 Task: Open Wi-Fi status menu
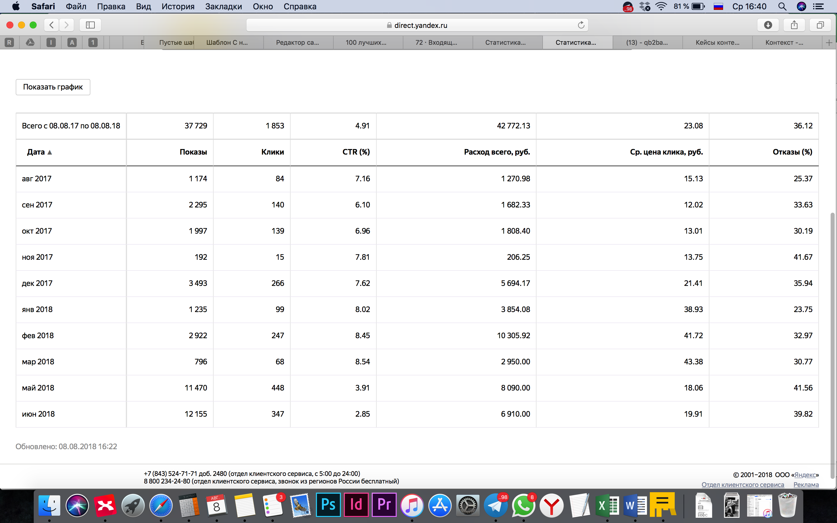pyautogui.click(x=661, y=7)
